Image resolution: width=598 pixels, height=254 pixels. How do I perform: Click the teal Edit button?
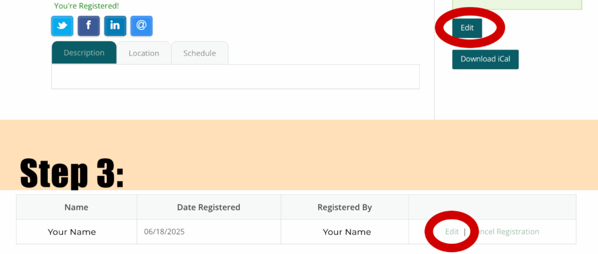click(x=467, y=28)
